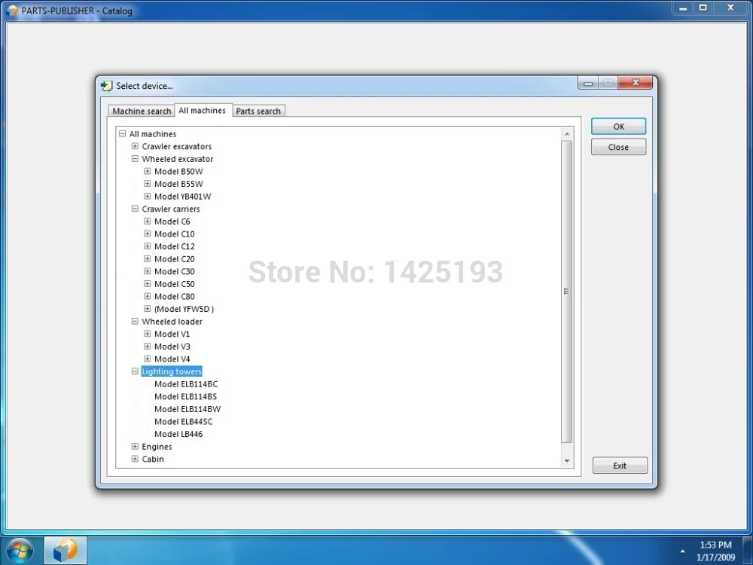Expand the Crawler excavators node
This screenshot has width=753, height=565.
pyautogui.click(x=135, y=146)
